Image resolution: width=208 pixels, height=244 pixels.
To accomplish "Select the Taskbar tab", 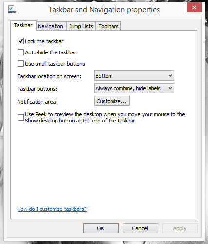I will pos(23,25).
